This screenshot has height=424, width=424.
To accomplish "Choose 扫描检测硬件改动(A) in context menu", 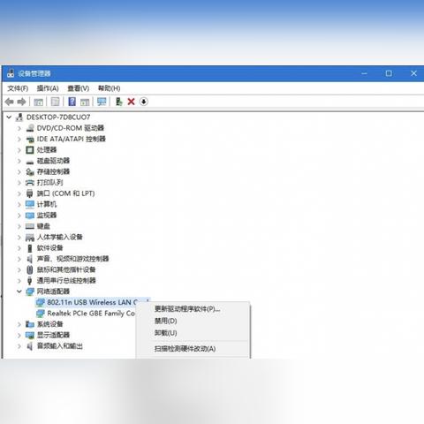I will (x=185, y=349).
